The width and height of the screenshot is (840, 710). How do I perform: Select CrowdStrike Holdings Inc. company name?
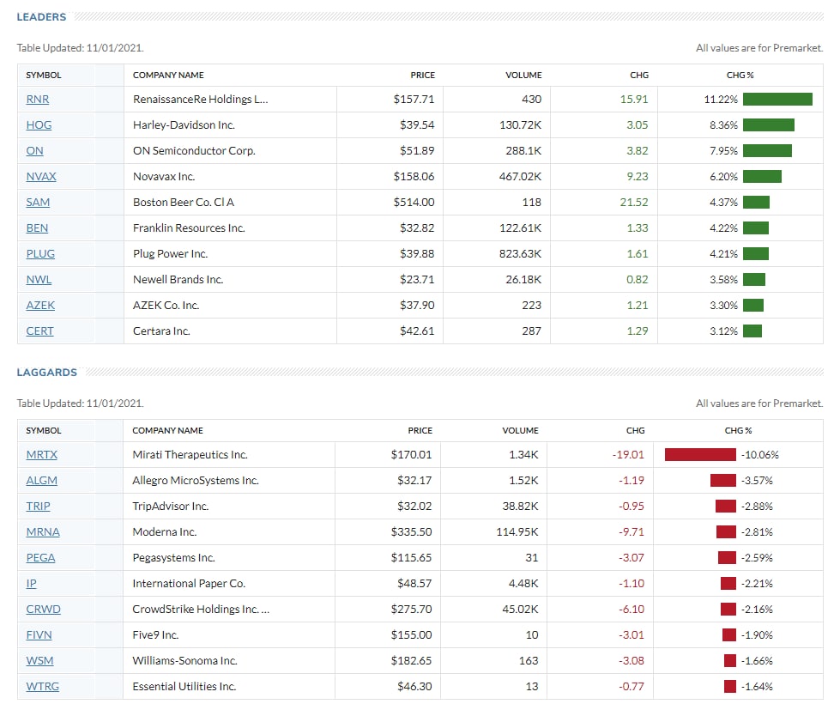point(201,609)
